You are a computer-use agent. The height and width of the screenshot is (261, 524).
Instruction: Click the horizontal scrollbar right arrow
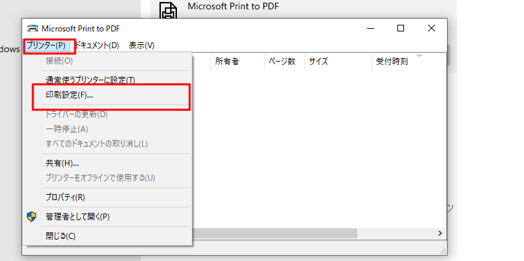(440, 234)
